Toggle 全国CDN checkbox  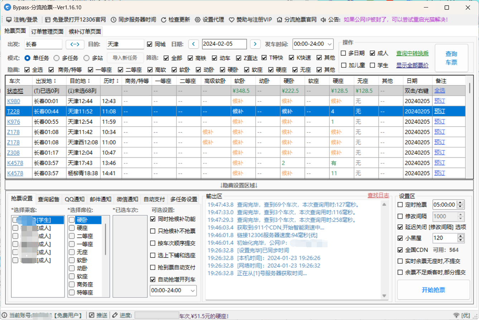pyautogui.click(x=400, y=250)
